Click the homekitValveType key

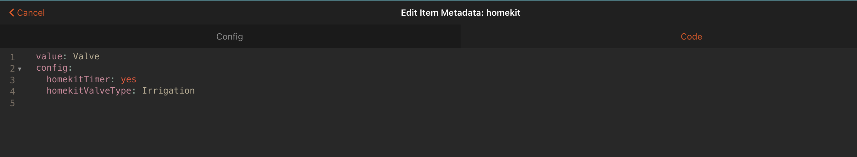[89, 91]
